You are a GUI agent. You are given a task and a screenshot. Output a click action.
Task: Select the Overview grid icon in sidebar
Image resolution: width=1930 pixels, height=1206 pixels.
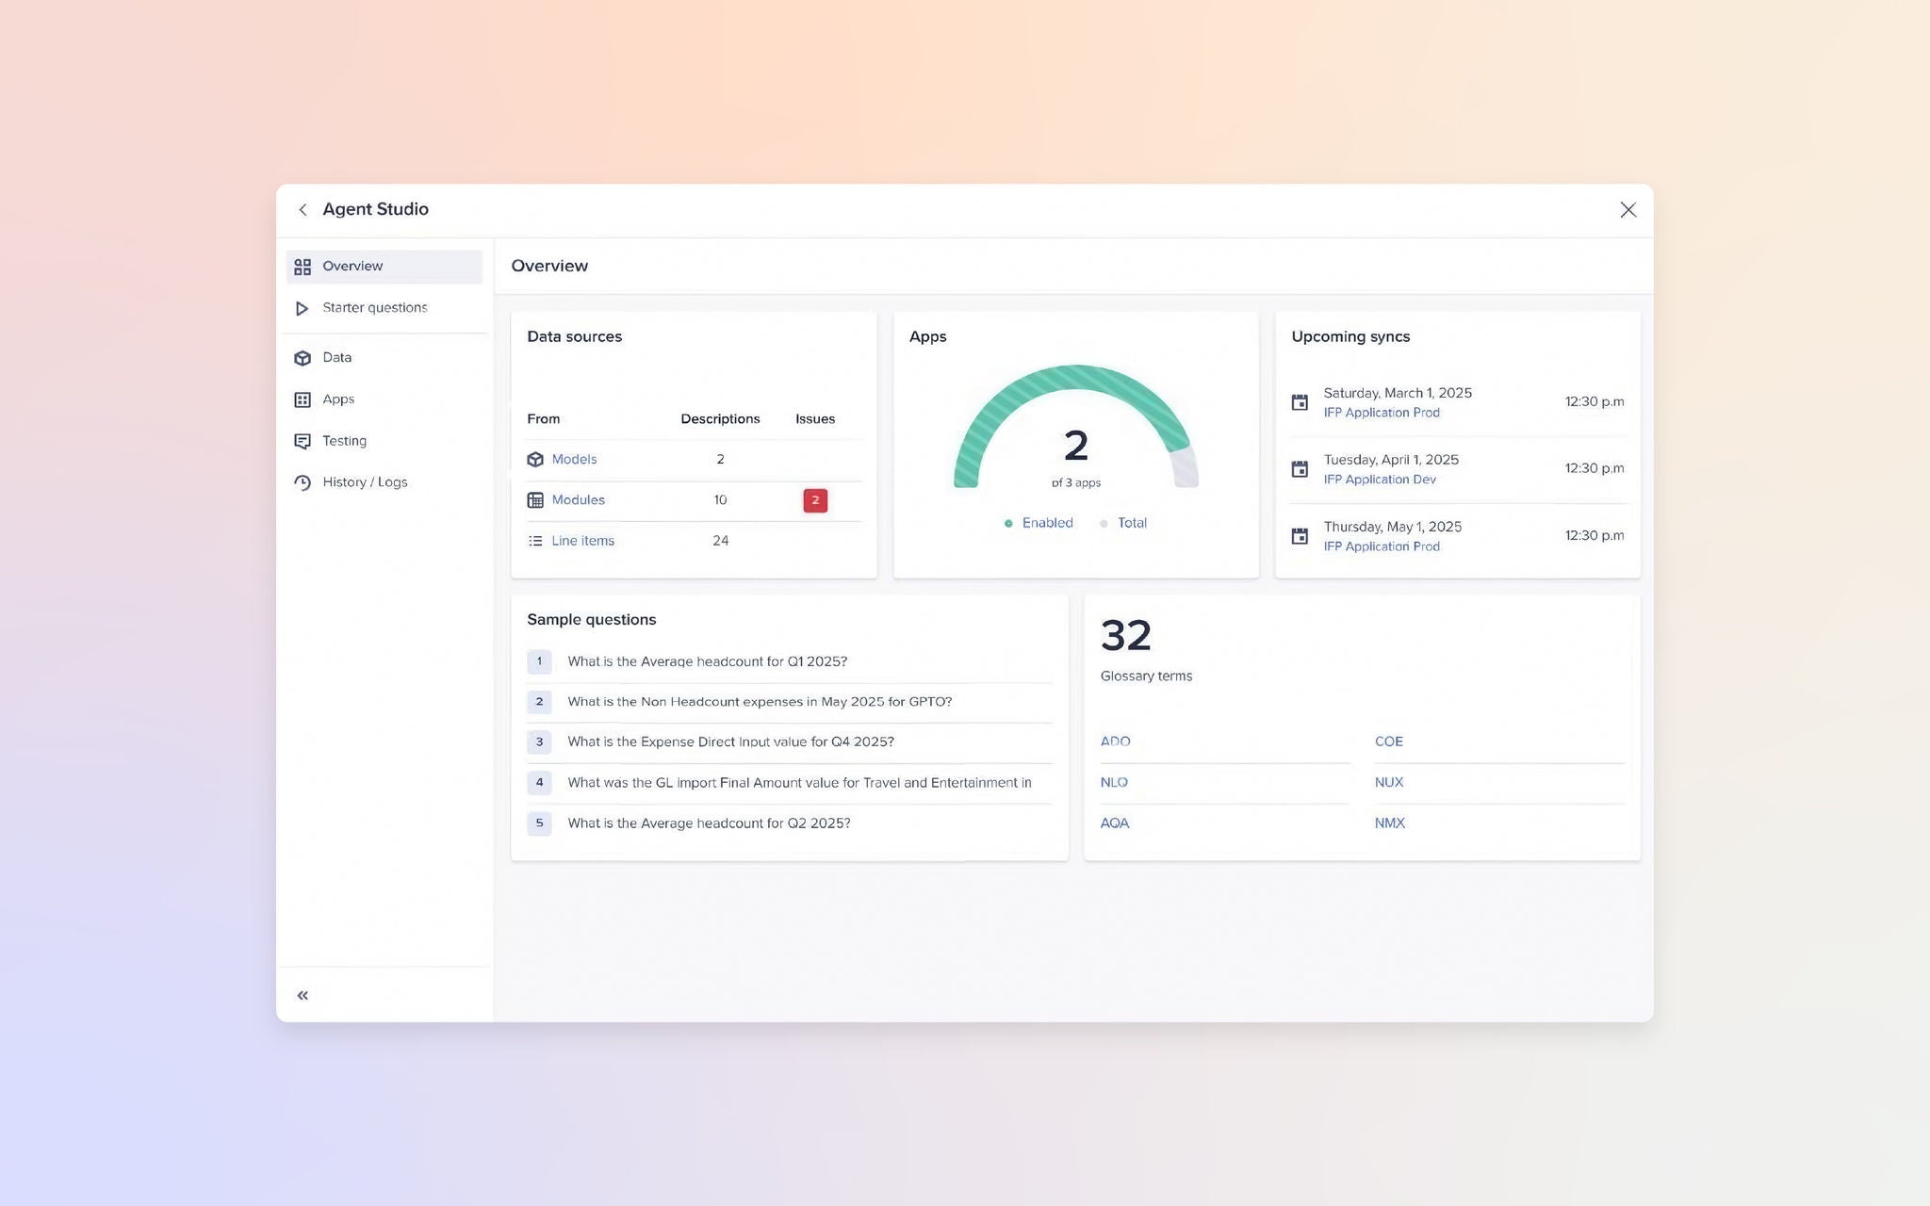(303, 266)
